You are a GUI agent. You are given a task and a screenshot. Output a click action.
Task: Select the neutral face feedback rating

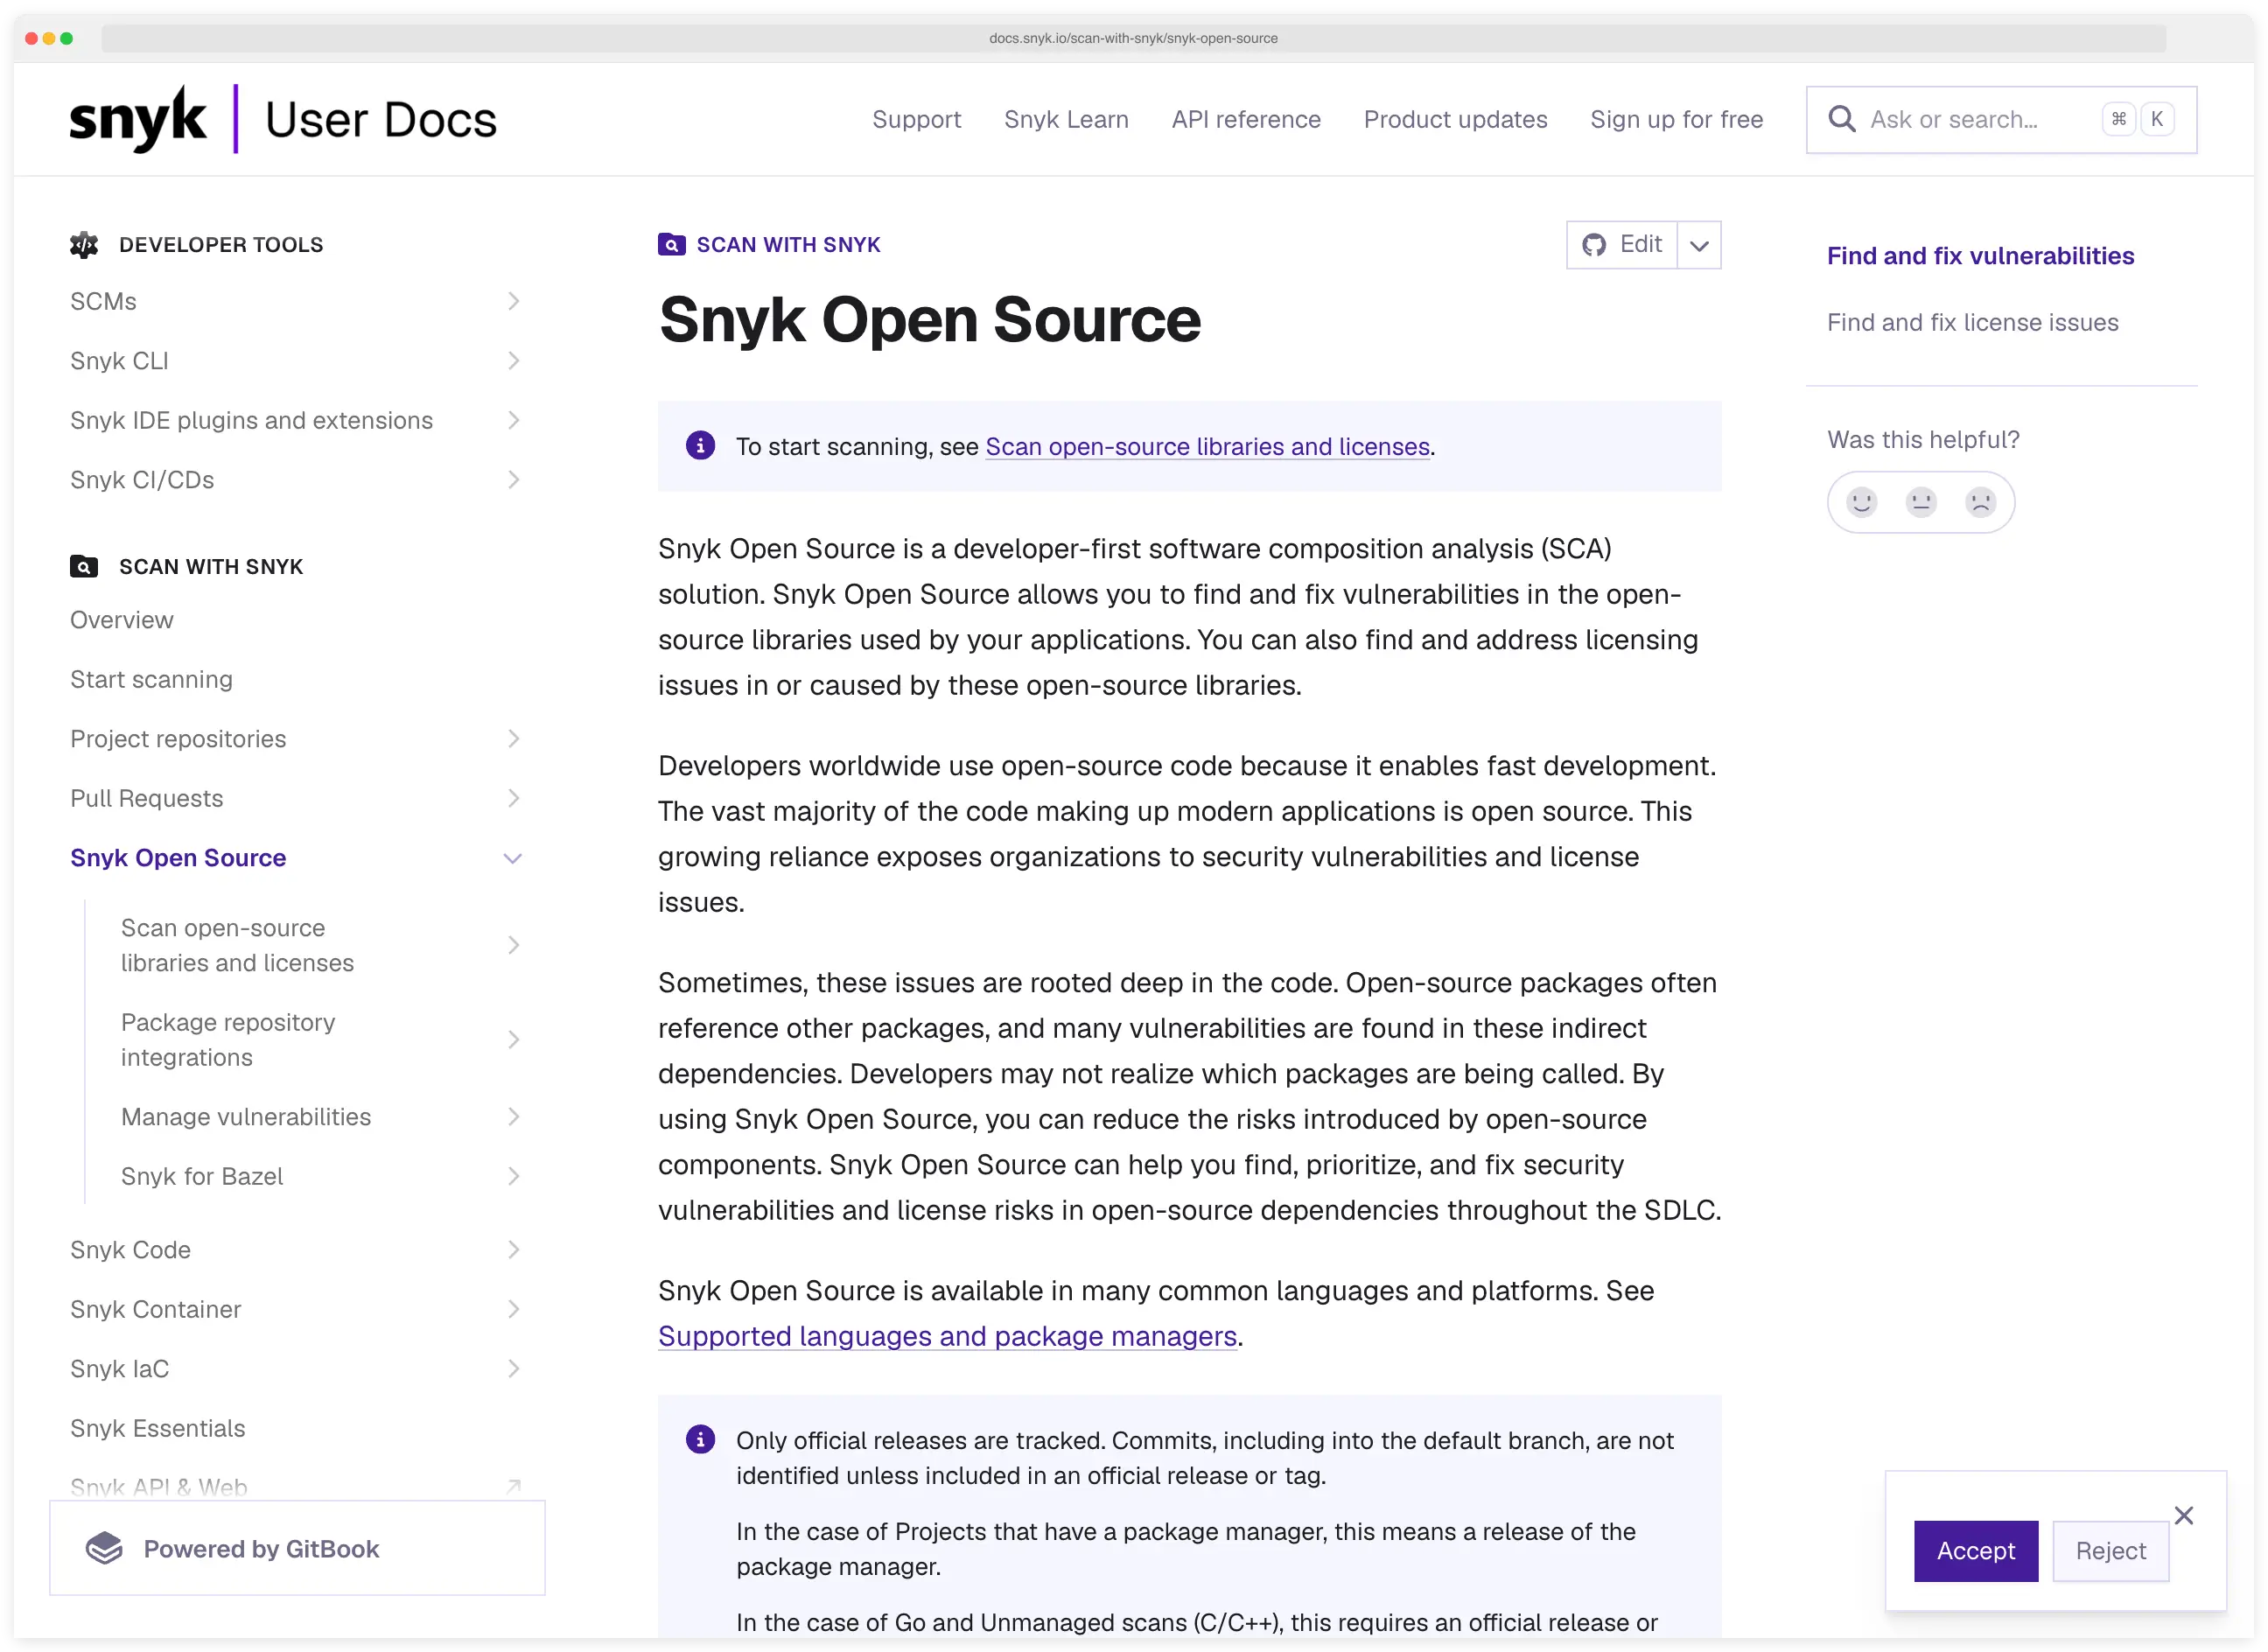point(1920,502)
